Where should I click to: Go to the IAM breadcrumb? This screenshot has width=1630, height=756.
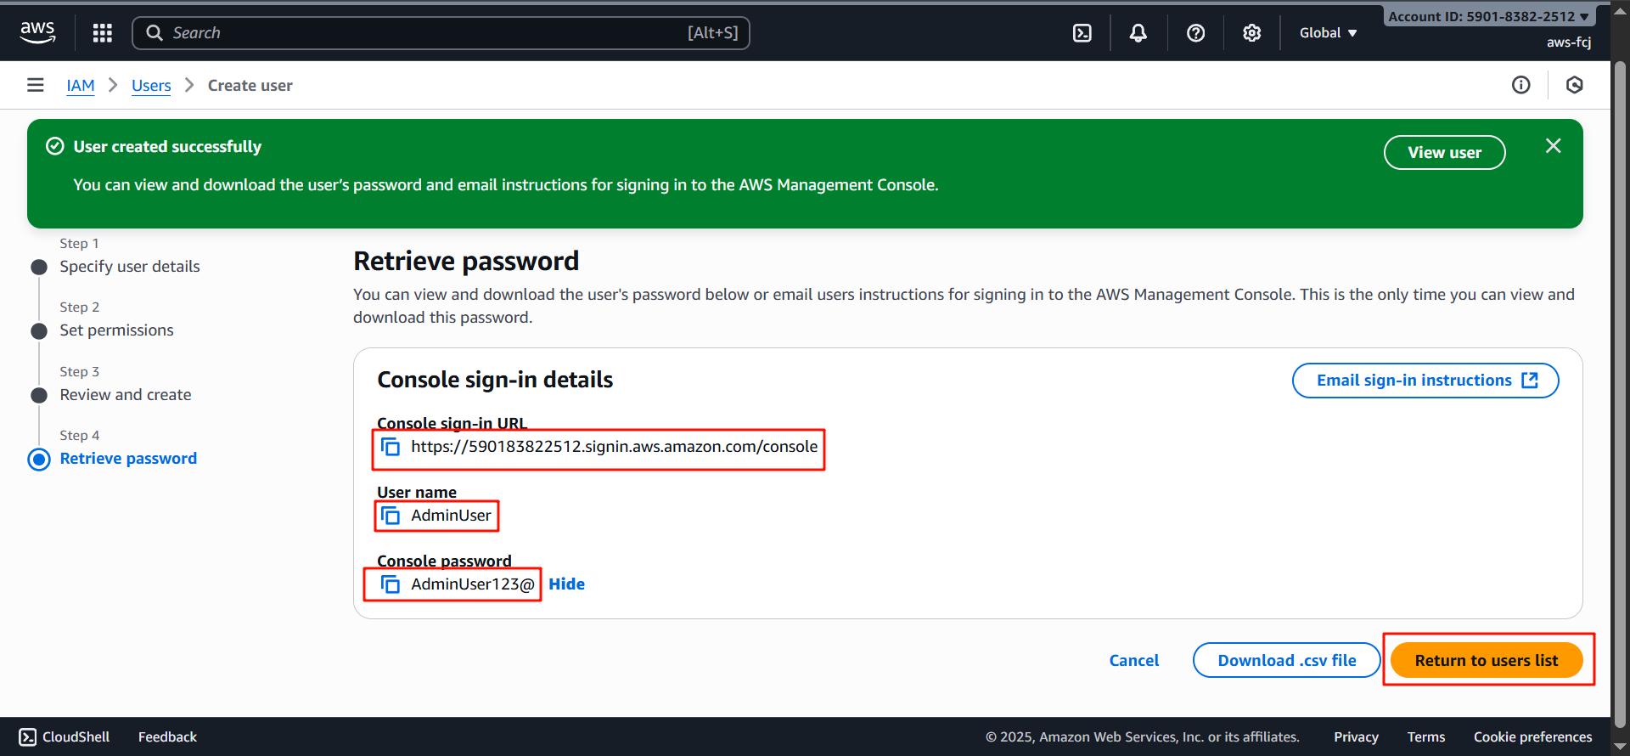click(81, 86)
